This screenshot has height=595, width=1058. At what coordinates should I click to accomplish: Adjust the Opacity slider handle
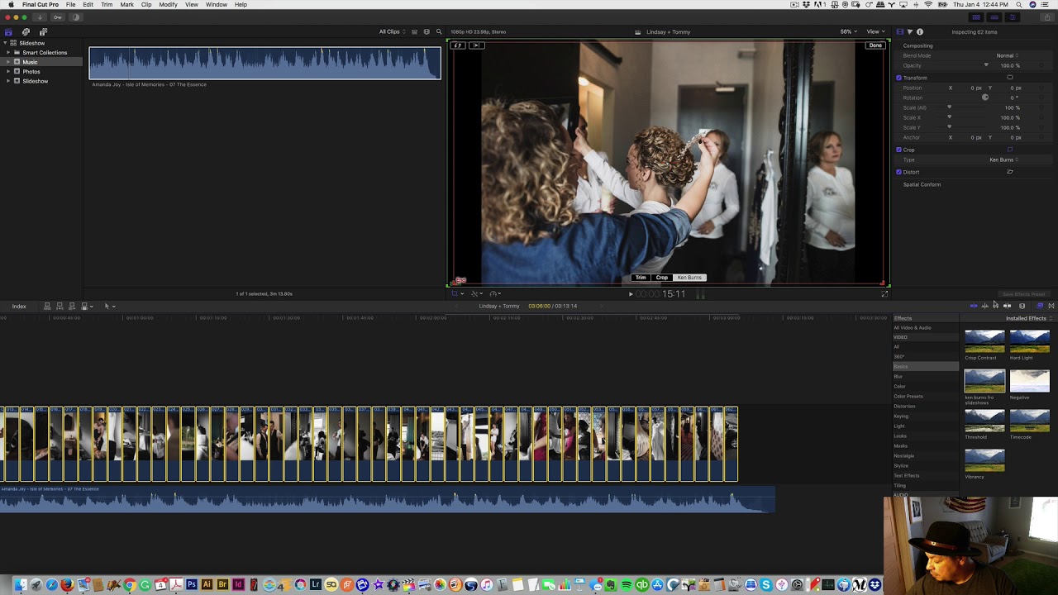[985, 65]
